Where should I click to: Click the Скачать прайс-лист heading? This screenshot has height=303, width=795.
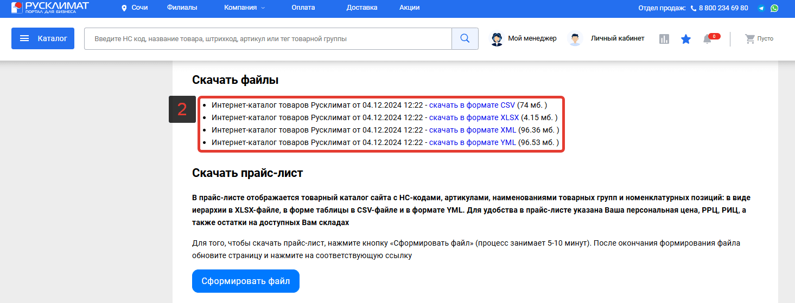[247, 173]
